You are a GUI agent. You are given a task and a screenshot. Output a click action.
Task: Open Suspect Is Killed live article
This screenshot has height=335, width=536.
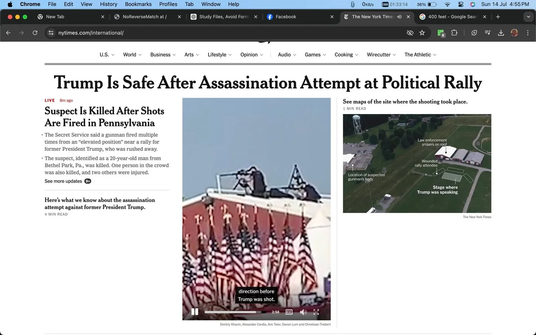click(104, 117)
